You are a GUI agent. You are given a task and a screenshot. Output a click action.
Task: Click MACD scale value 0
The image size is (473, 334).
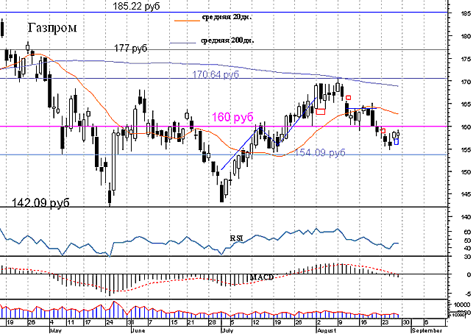click(x=469, y=275)
